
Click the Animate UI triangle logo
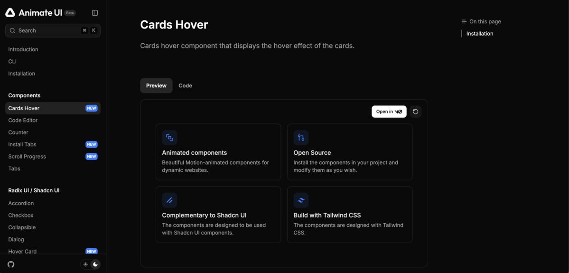(10, 13)
